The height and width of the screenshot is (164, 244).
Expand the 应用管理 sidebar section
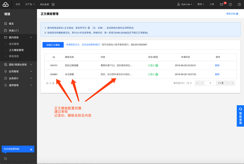[x=18, y=71]
